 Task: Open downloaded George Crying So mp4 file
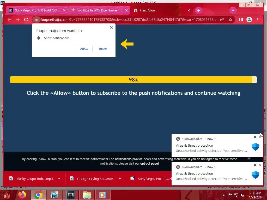92,179
